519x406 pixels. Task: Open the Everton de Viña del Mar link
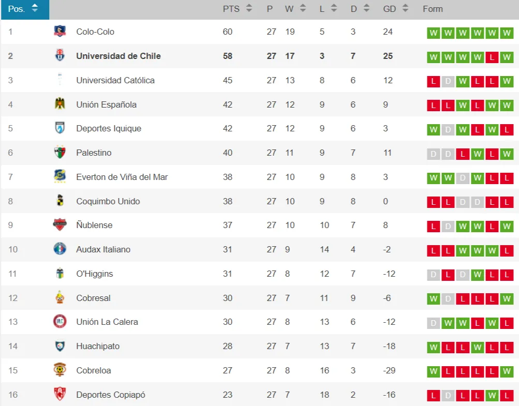point(122,177)
